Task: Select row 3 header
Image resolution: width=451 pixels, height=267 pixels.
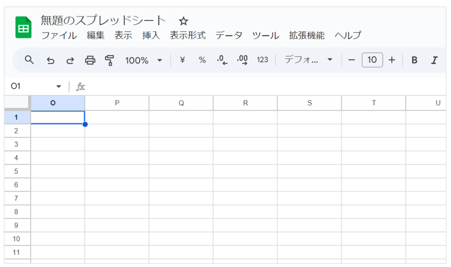Action: (x=17, y=144)
